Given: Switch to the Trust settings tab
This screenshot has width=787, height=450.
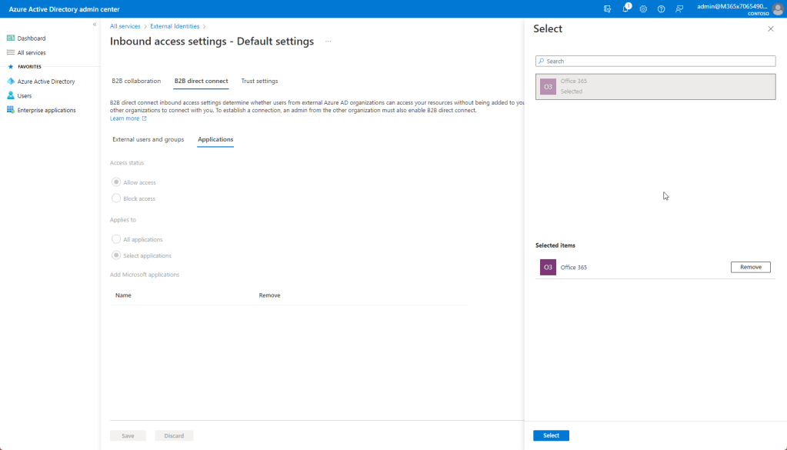Looking at the screenshot, I should coord(259,81).
